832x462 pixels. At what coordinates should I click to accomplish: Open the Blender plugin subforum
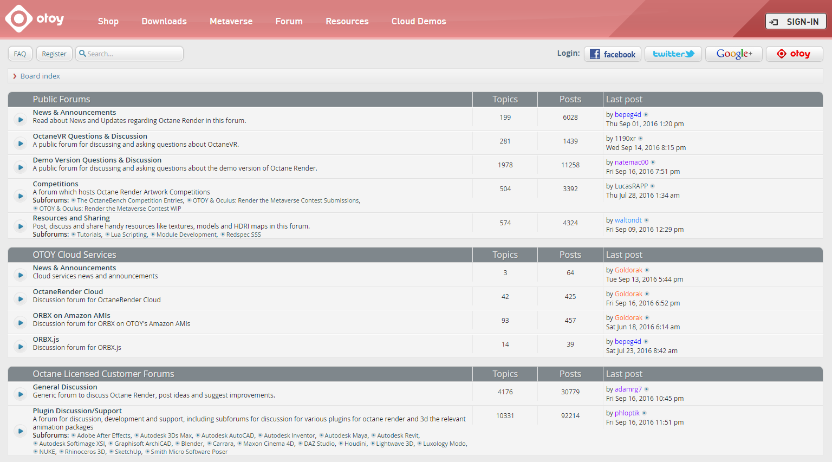pyautogui.click(x=192, y=444)
